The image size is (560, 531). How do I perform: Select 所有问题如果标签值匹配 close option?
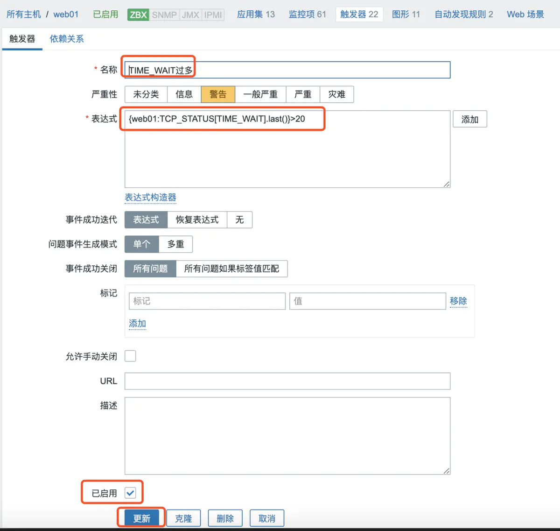pyautogui.click(x=232, y=269)
